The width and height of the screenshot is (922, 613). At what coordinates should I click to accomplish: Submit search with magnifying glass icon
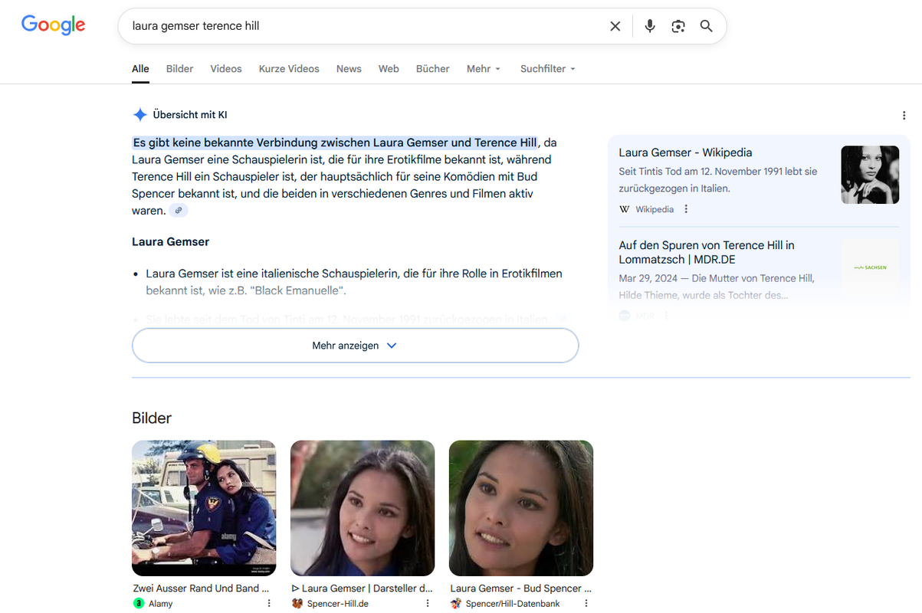pos(707,26)
